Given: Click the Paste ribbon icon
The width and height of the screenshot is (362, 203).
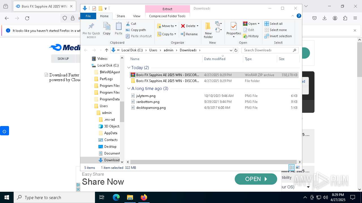Looking at the screenshot, I should [118, 28].
